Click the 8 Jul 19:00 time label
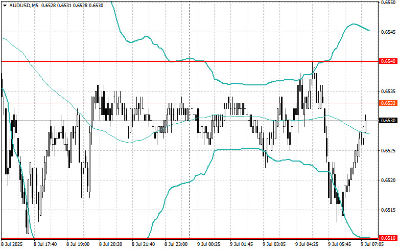Screen dimensions: 399x250 point(78,244)
